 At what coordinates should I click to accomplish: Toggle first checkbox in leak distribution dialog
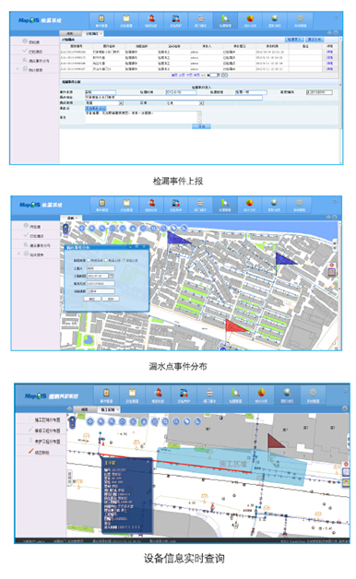click(x=89, y=261)
